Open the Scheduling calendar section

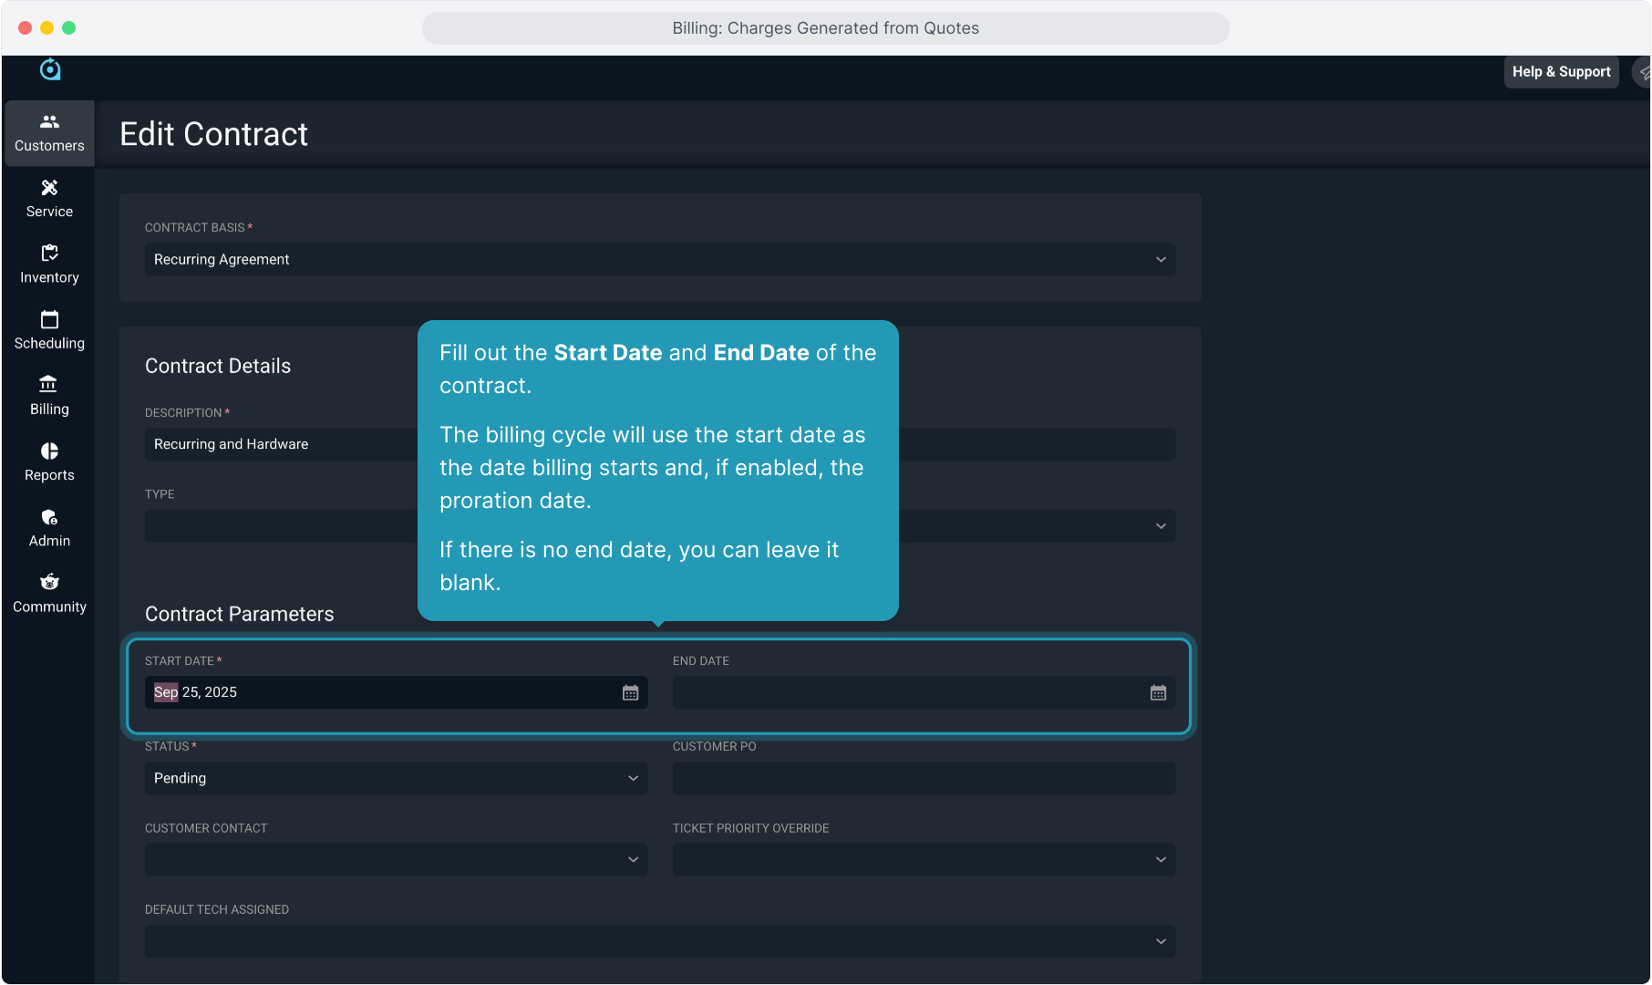pos(49,330)
